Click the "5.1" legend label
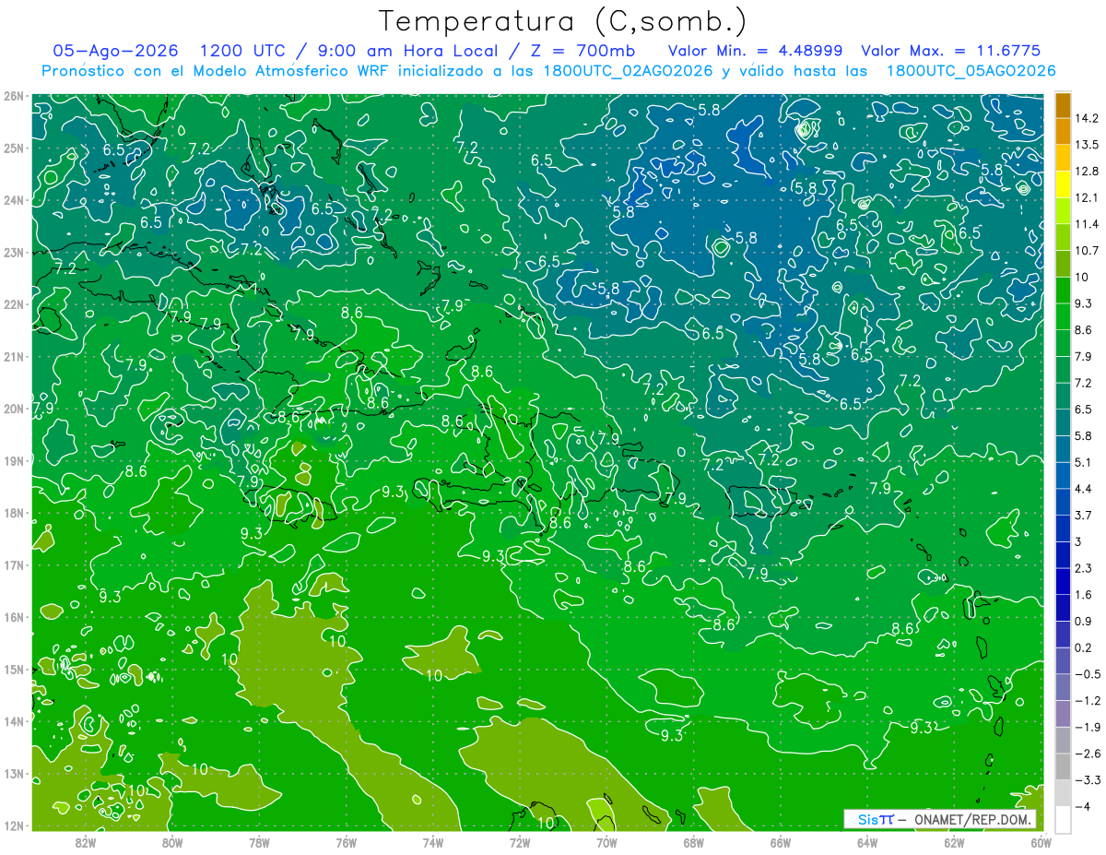Screen dimensions: 1106x855 (1083, 462)
